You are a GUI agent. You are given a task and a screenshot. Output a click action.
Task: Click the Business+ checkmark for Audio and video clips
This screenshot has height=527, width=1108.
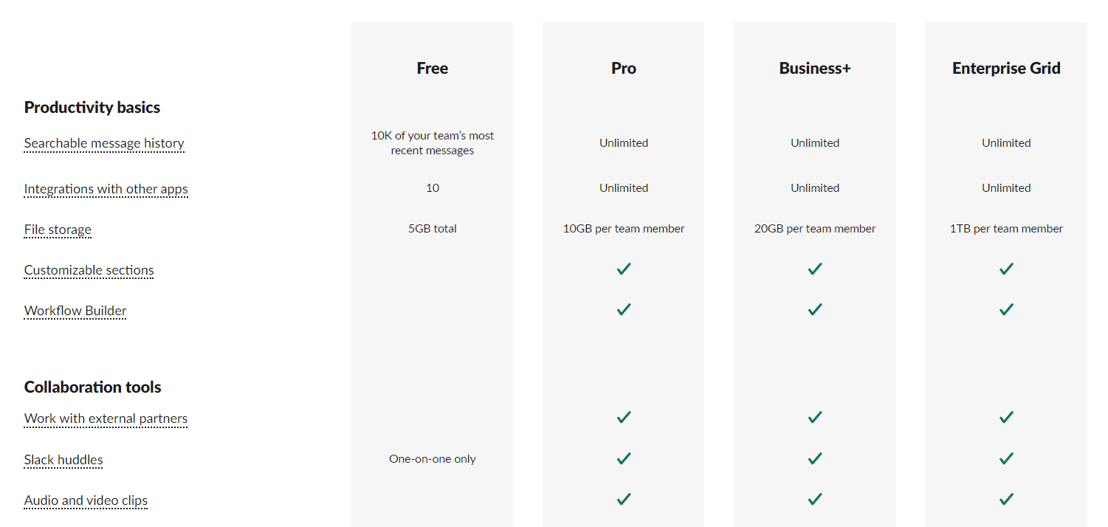point(814,499)
